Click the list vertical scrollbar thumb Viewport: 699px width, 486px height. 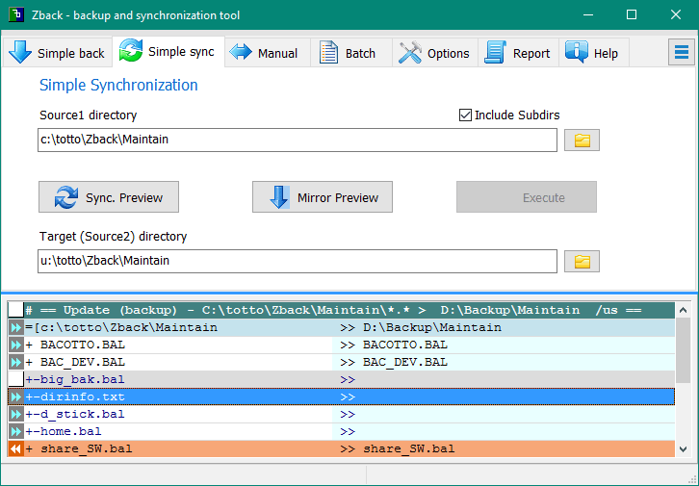click(683, 349)
